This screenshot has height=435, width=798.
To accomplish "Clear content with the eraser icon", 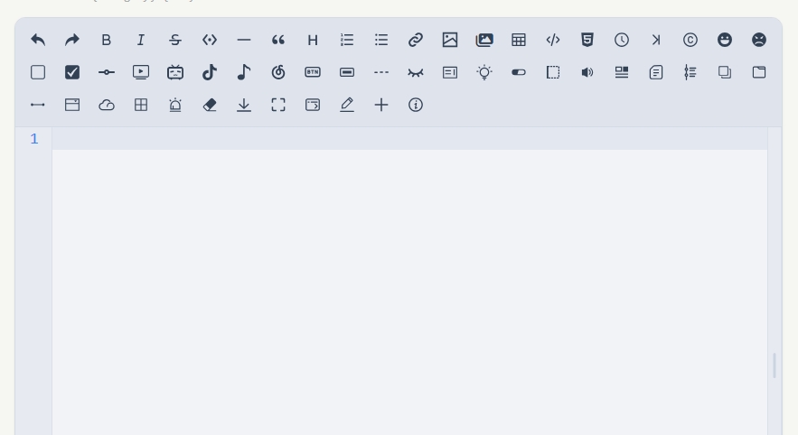I will [210, 105].
